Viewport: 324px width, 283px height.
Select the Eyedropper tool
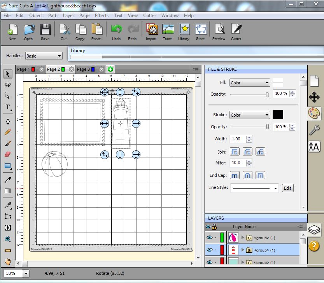7,180
